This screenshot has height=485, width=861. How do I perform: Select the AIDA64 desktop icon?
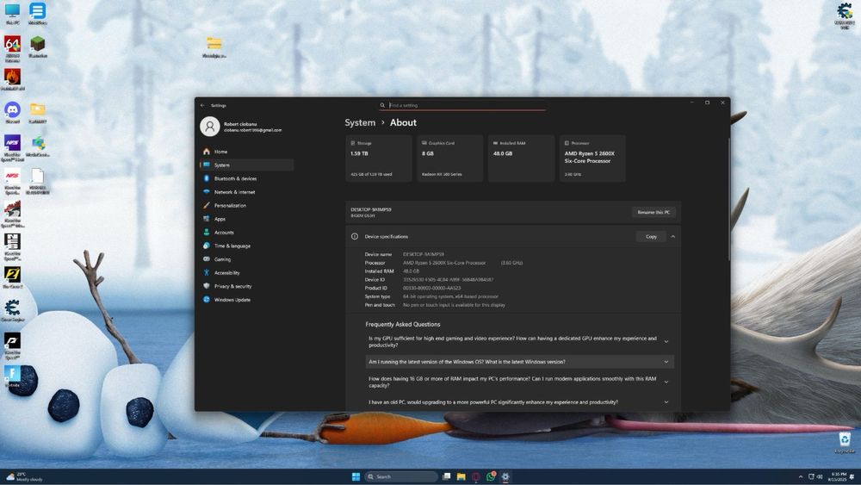click(x=12, y=47)
